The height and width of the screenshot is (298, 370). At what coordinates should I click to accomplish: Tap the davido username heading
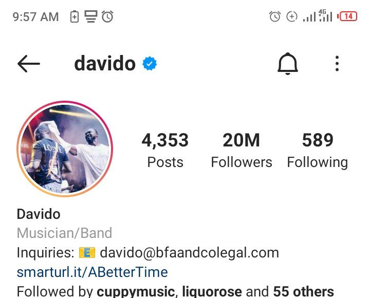(x=105, y=64)
